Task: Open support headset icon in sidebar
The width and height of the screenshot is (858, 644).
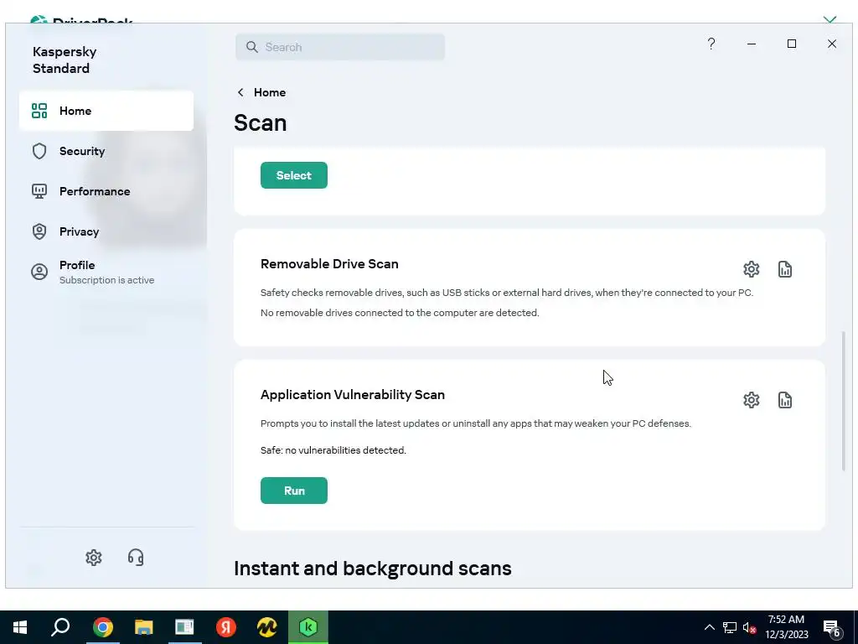Action: point(136,558)
